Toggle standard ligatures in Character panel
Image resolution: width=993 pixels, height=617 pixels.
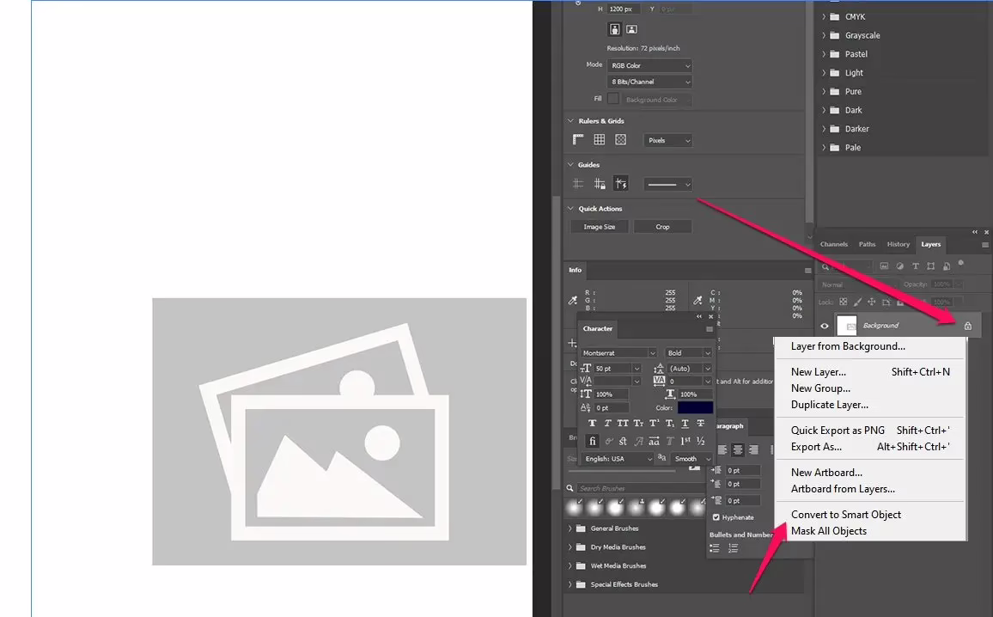click(x=593, y=440)
